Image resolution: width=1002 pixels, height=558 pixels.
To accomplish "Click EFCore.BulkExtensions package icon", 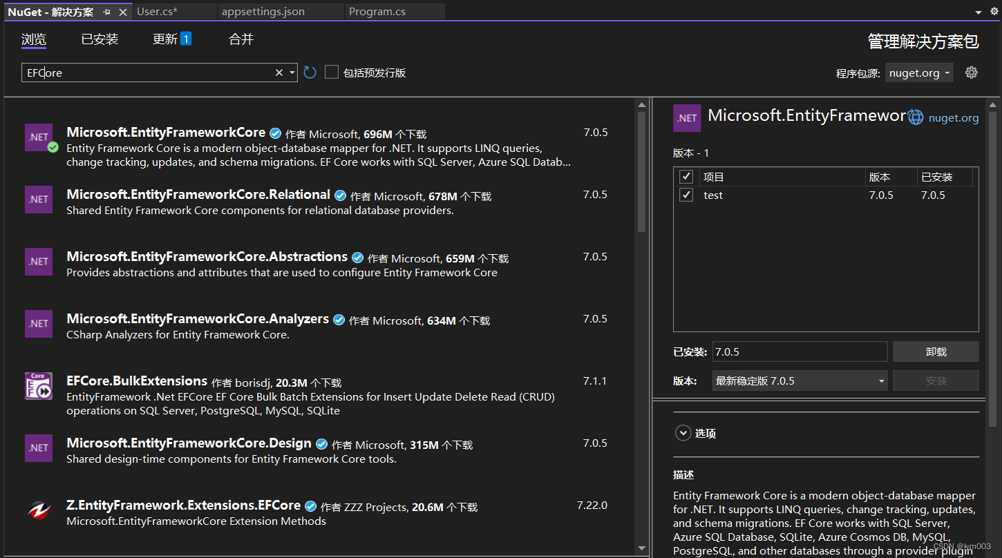I will pyautogui.click(x=39, y=386).
